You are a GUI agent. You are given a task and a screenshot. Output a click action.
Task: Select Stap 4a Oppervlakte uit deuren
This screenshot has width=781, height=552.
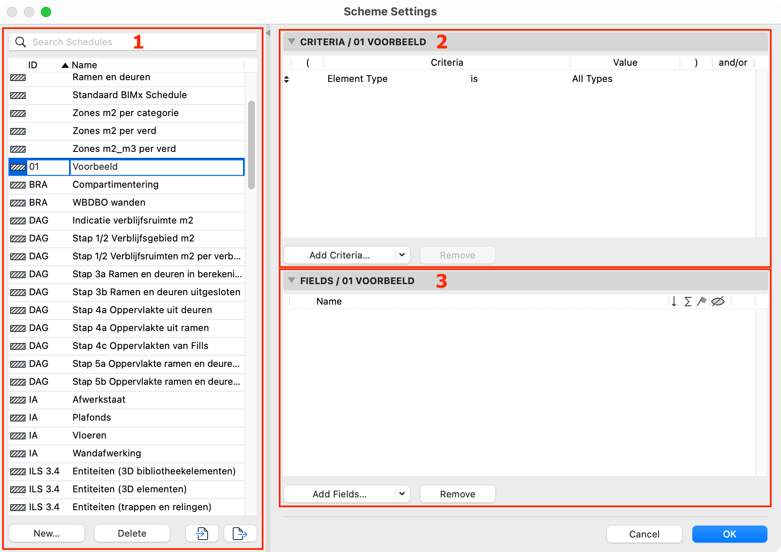(x=127, y=310)
